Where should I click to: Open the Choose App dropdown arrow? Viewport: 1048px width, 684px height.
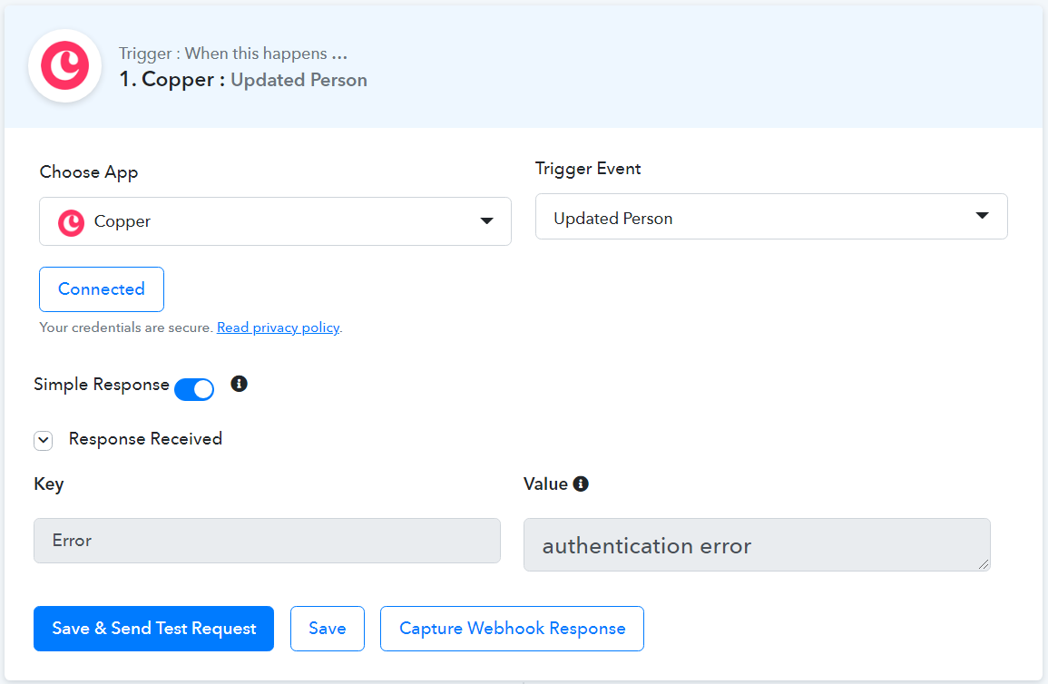click(486, 221)
